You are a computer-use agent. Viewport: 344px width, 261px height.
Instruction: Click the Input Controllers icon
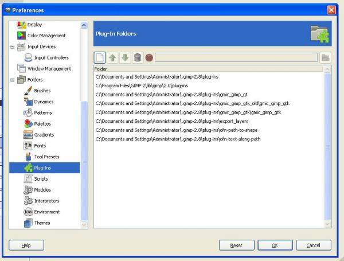coord(28,58)
